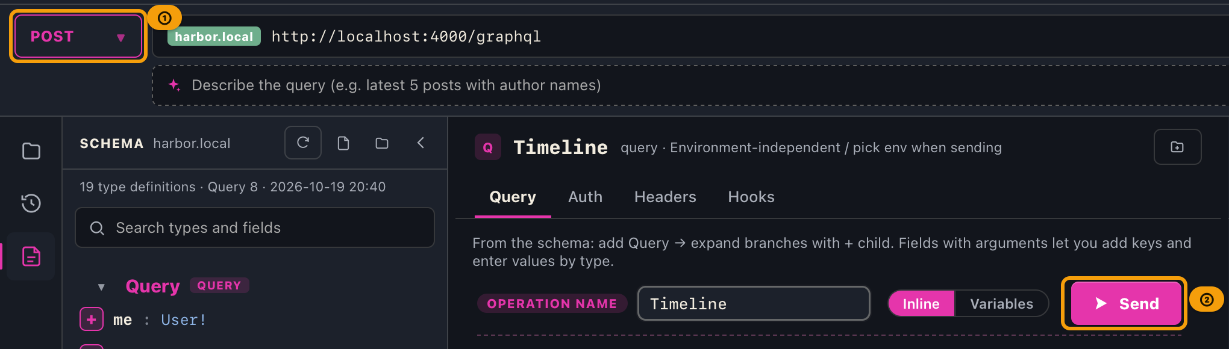Viewport: 1229px width, 349px height.
Task: Collapse the schema panel with chevron
Action: pyautogui.click(x=421, y=143)
